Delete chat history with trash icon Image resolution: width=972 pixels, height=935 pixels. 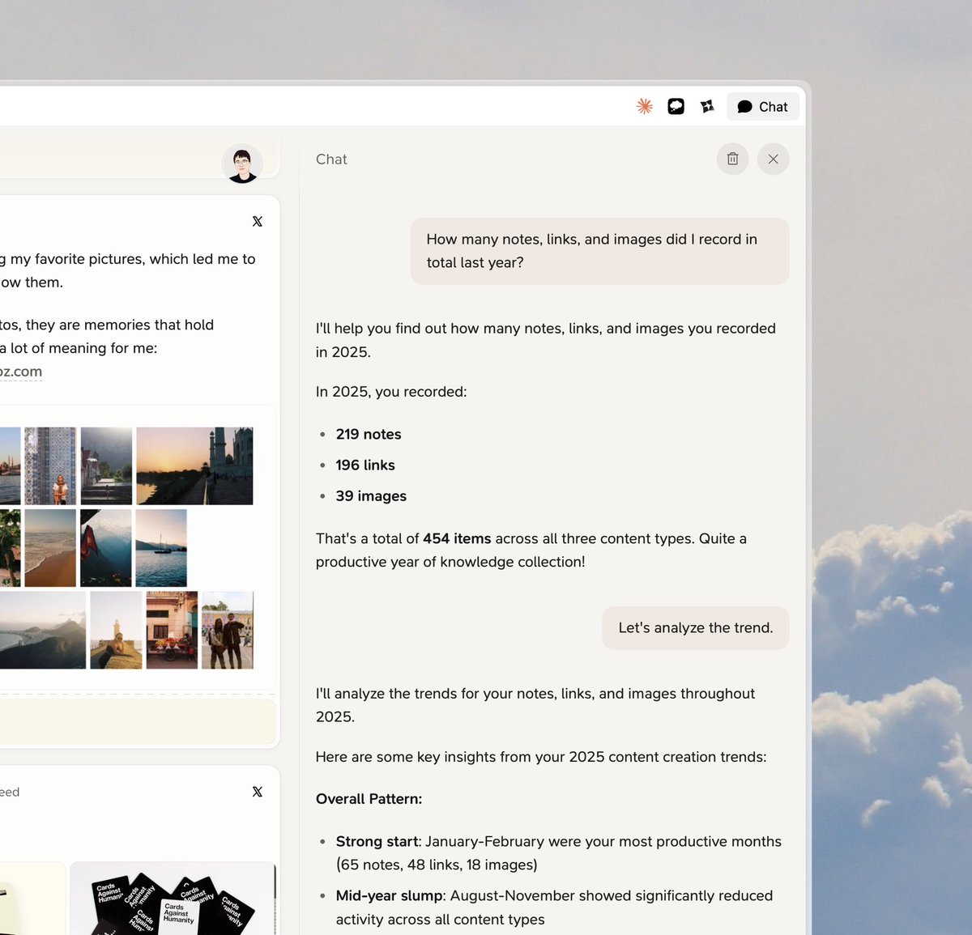point(733,159)
